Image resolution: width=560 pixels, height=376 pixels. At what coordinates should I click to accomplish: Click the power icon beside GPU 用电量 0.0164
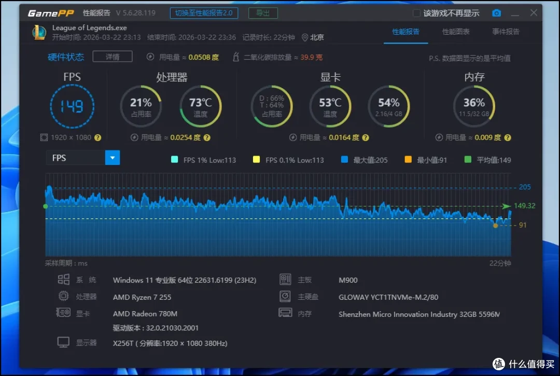[x=293, y=137]
